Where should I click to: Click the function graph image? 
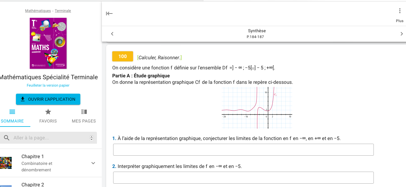pos(257,108)
